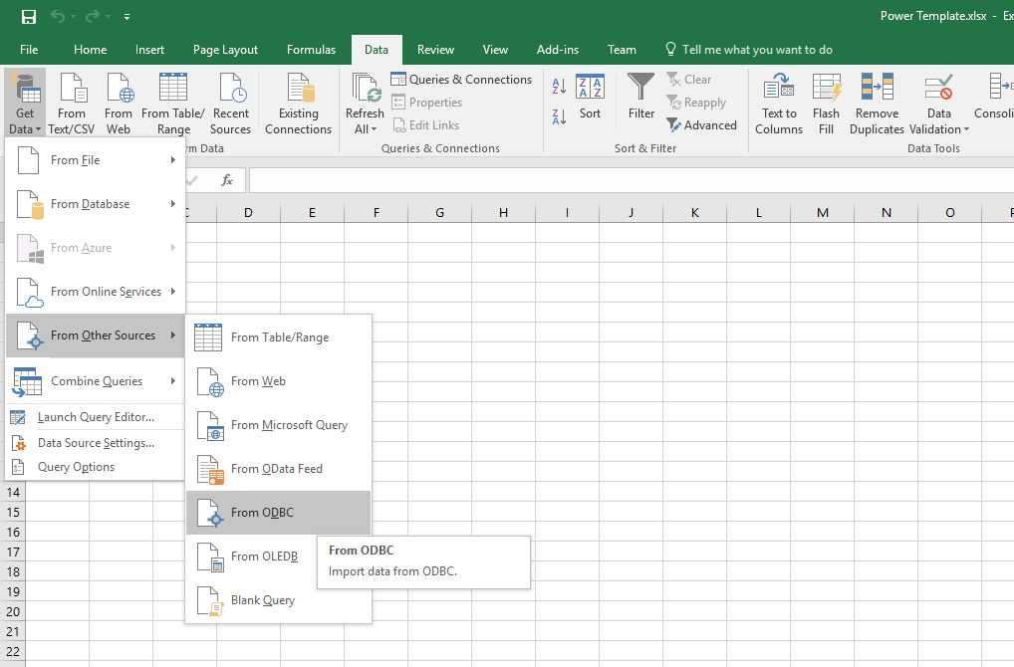
Task: Click the Save icon in title bar
Action: tap(29, 17)
